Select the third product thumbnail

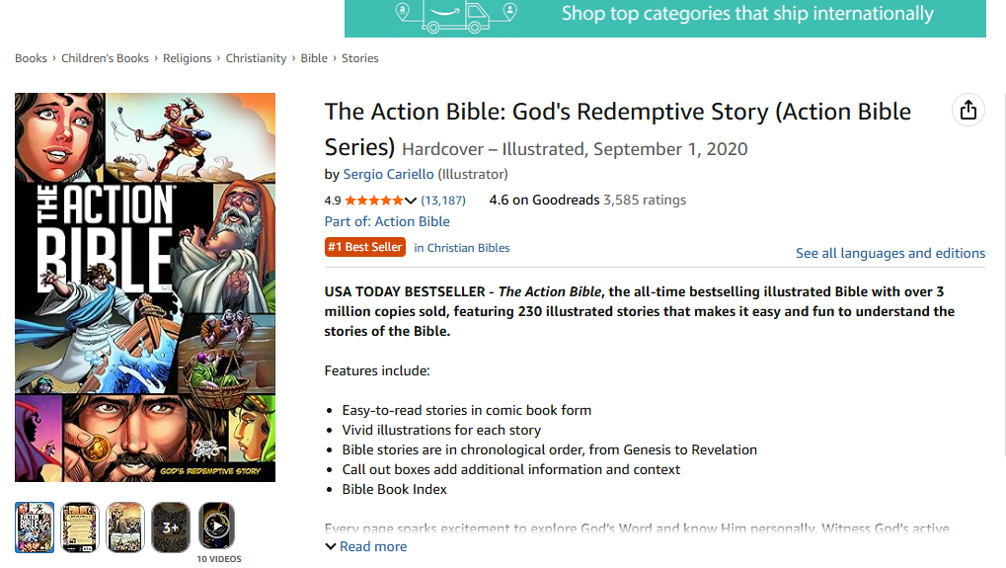pyautogui.click(x=125, y=526)
